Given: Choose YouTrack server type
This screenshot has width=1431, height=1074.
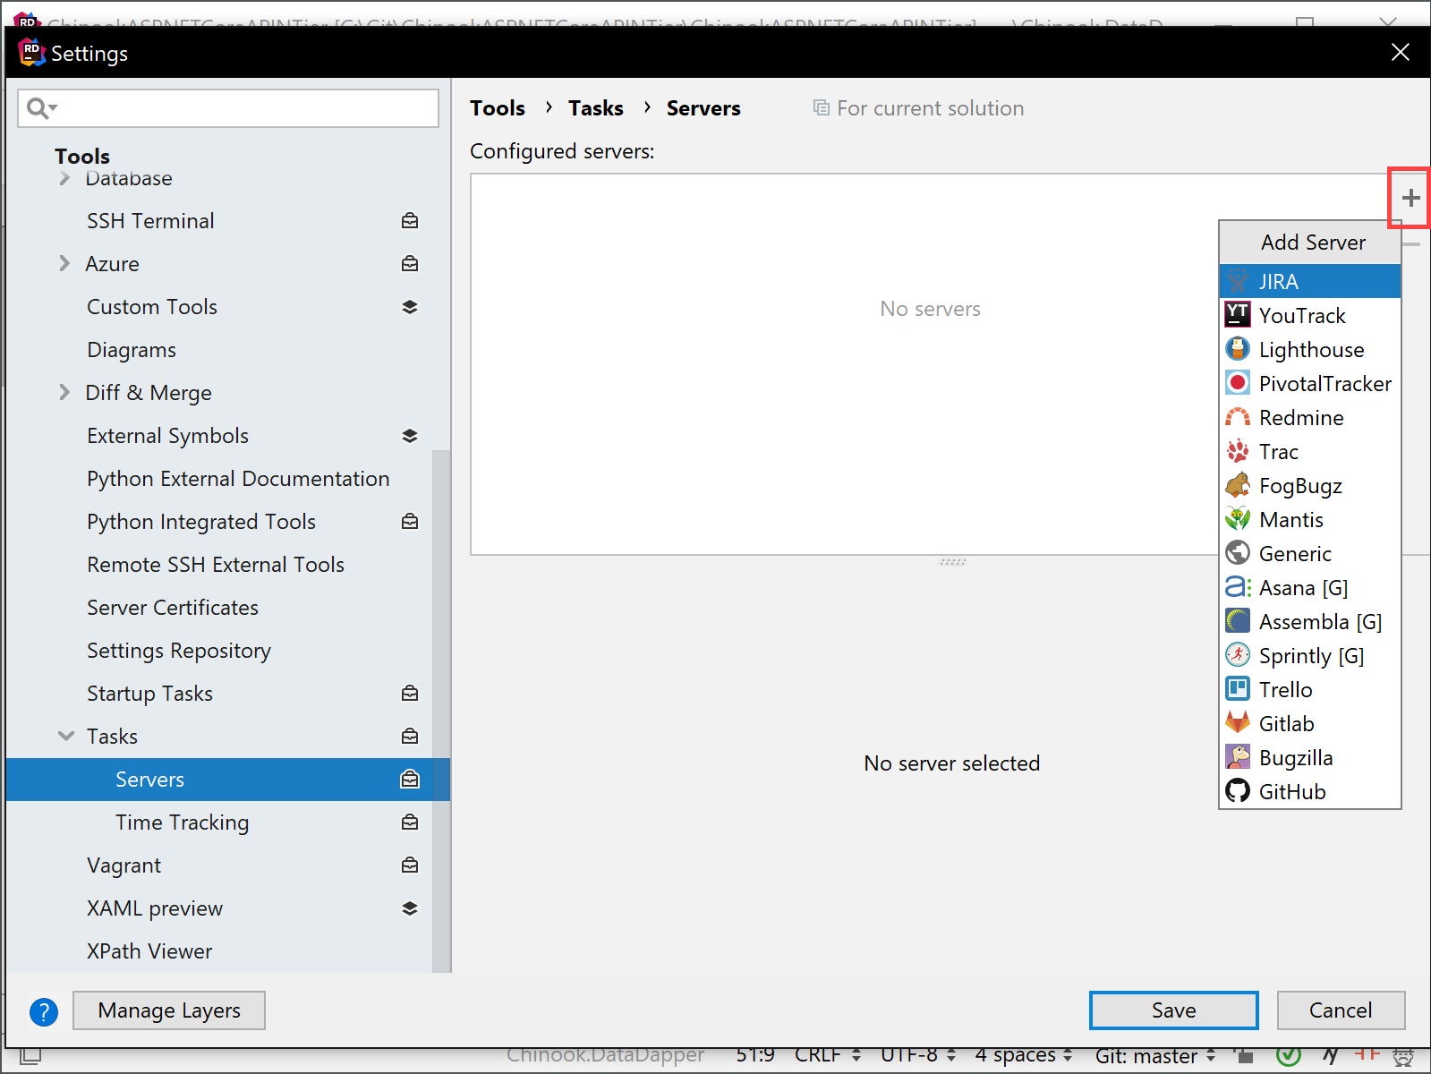Looking at the screenshot, I should click(1310, 315).
